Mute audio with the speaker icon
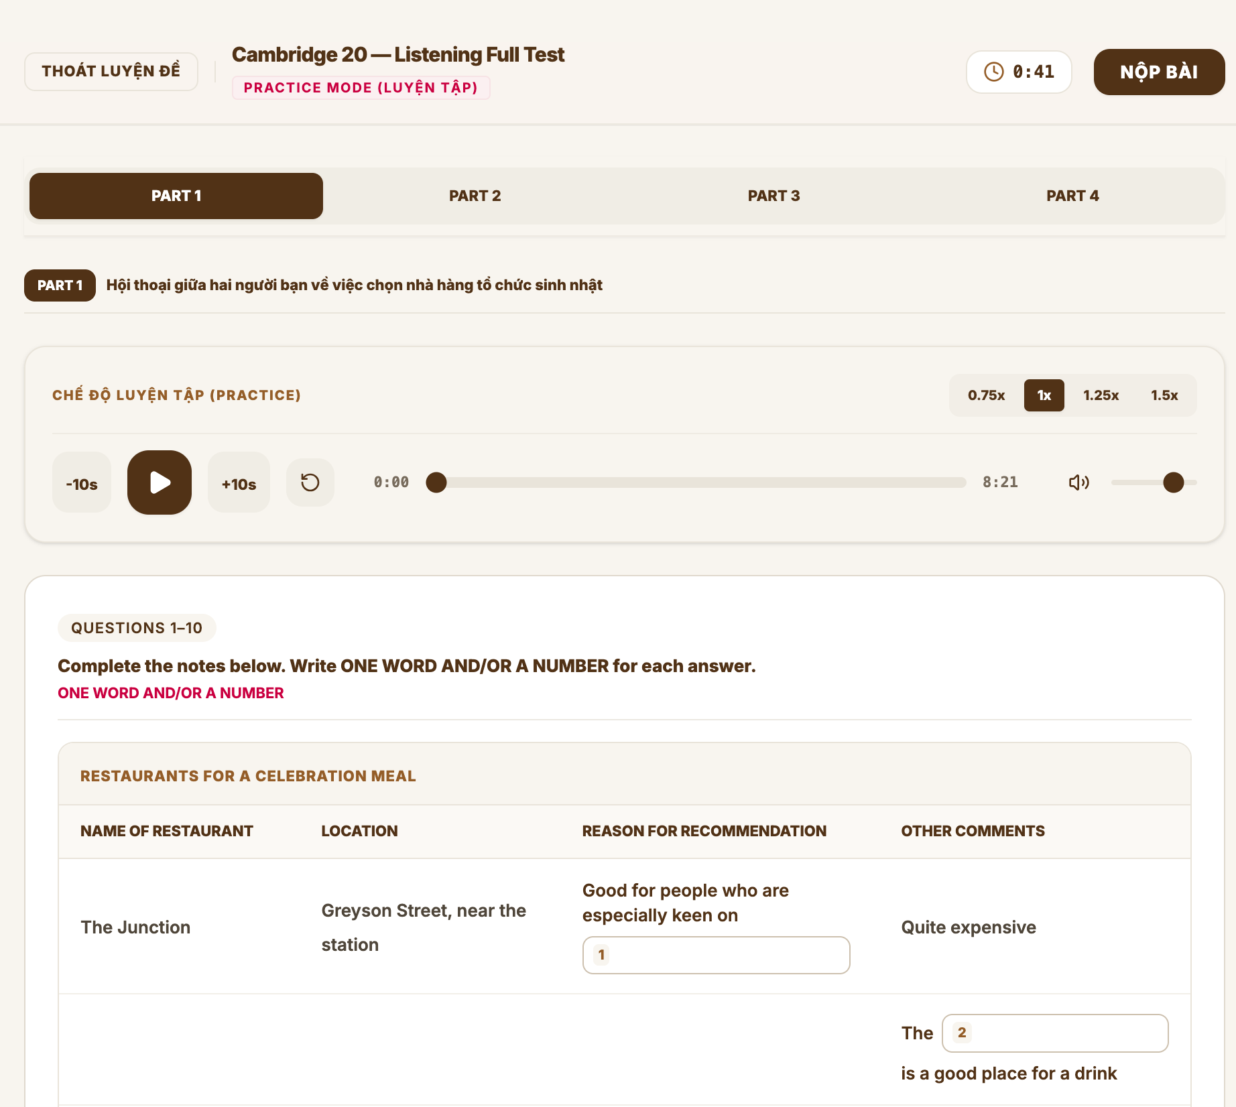The image size is (1236, 1107). (x=1078, y=482)
